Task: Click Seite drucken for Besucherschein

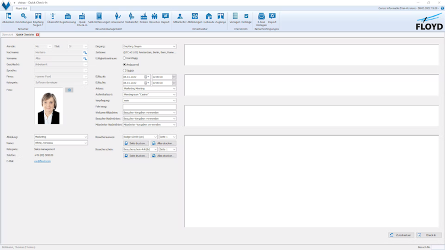Action: (136, 156)
